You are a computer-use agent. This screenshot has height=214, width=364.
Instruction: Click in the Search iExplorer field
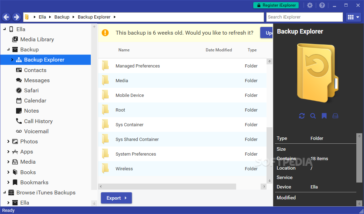click(x=304, y=17)
